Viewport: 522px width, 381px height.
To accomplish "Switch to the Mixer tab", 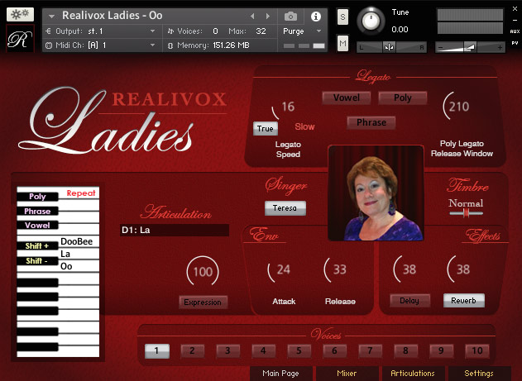I will pos(347,374).
